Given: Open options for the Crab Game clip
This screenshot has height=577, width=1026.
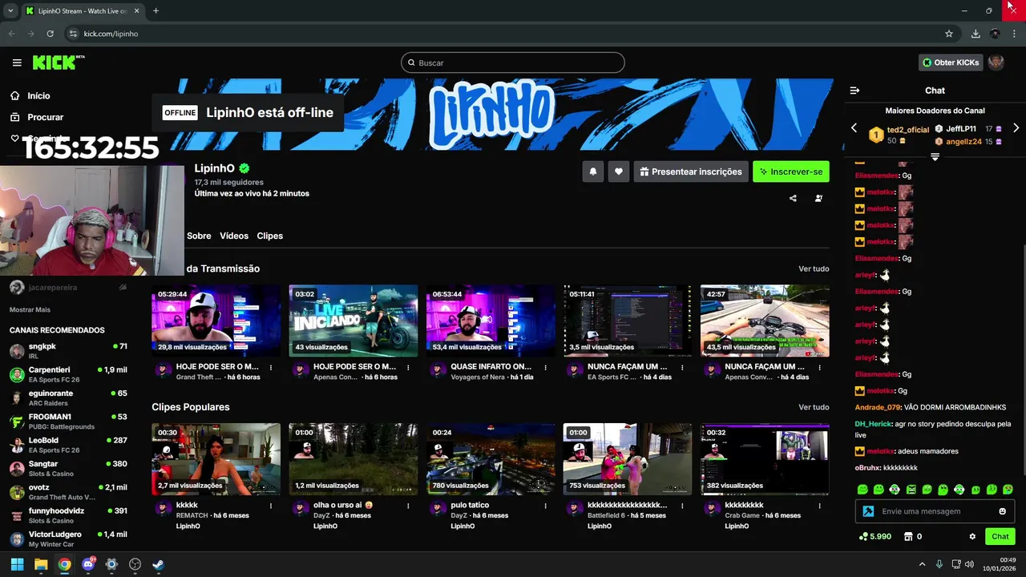Looking at the screenshot, I should 819,506.
